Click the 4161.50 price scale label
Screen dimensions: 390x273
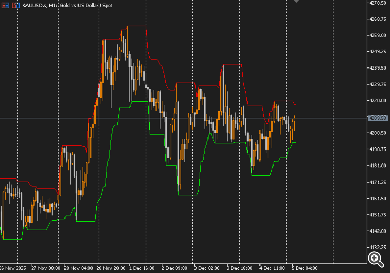378,199
